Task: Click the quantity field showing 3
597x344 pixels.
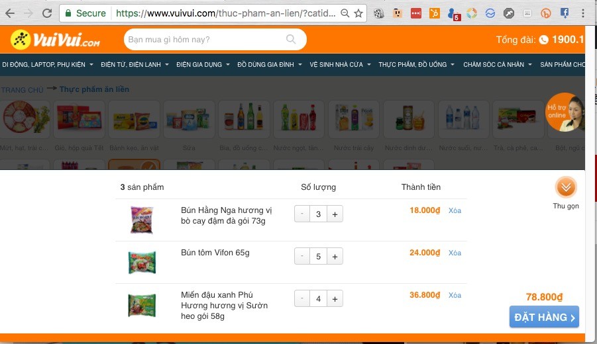Action: coord(318,214)
